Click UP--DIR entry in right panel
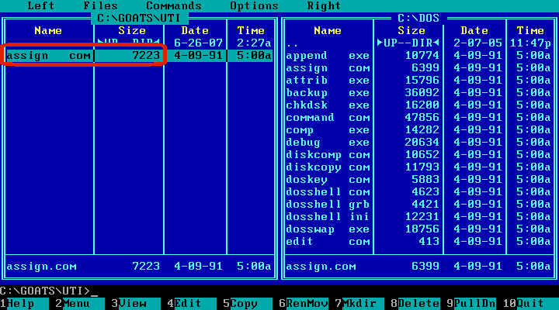 click(x=408, y=43)
